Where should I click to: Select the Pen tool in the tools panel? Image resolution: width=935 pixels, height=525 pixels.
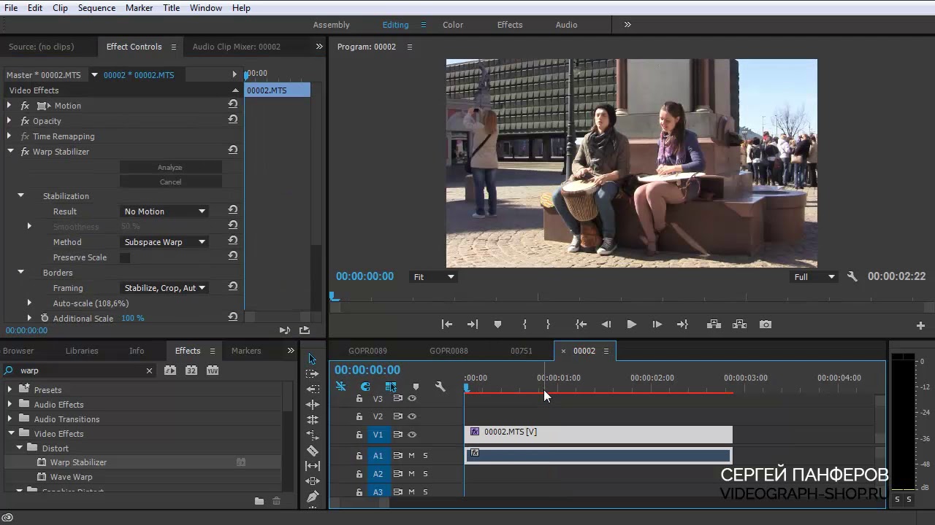[313, 497]
